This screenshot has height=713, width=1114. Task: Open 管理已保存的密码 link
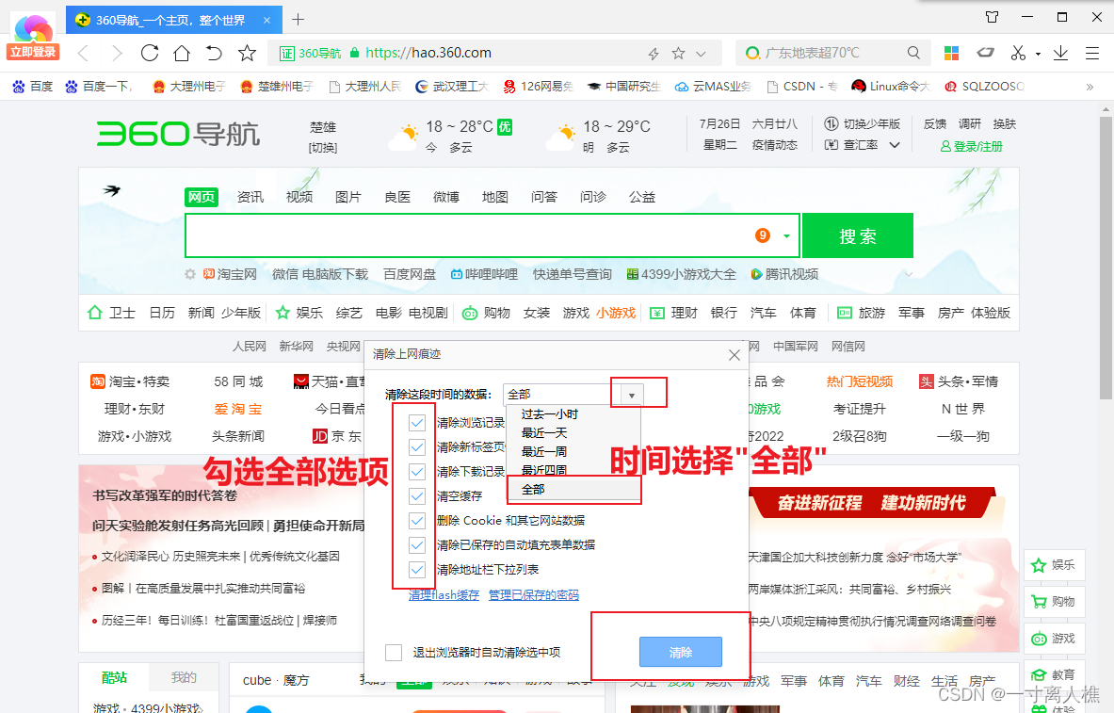[534, 595]
